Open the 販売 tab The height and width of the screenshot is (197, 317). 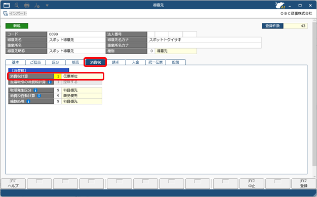[x=75, y=62]
